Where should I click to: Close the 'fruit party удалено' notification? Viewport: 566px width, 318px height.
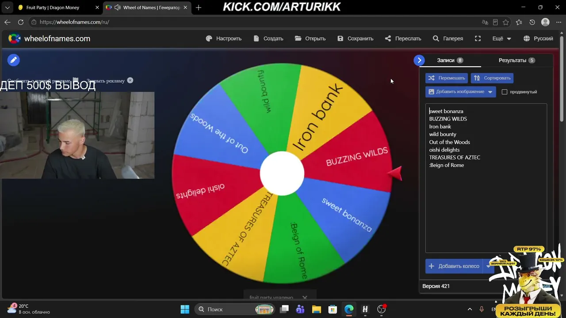pos(305,298)
